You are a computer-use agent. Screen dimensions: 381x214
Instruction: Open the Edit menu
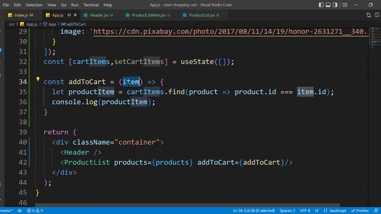(x=17, y=5)
